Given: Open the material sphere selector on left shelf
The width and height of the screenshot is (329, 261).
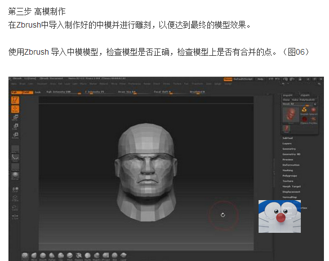Looking at the screenshot, I should coord(15,175).
